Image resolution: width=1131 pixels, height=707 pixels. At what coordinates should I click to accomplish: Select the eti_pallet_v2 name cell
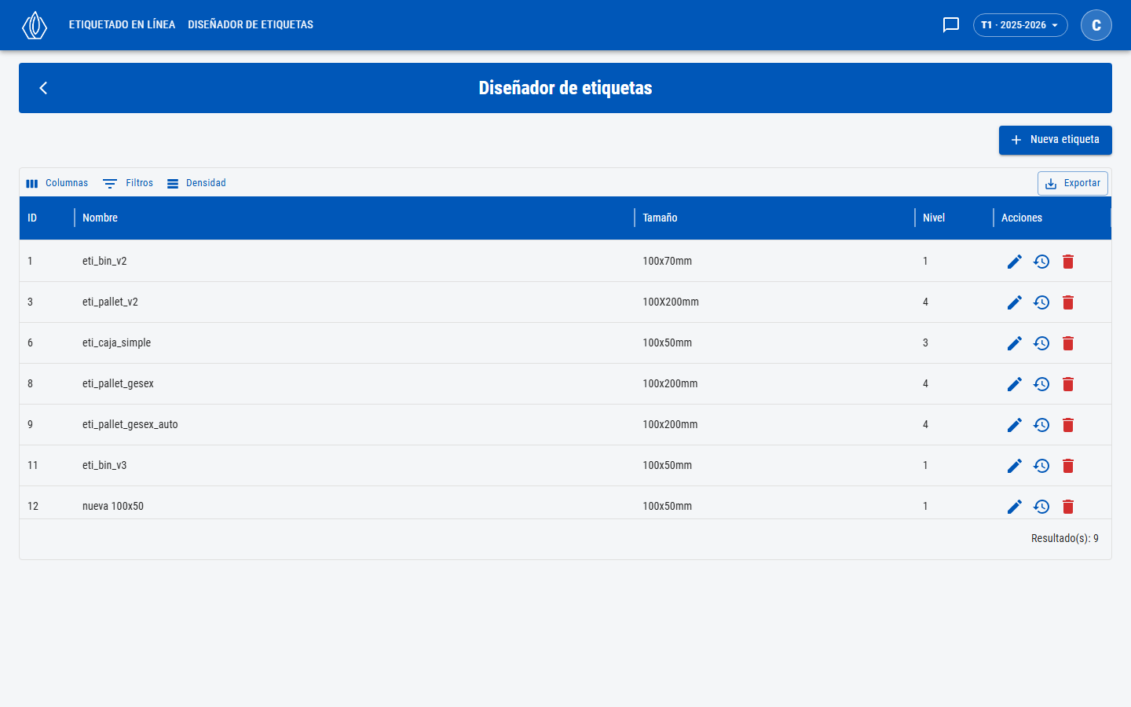tap(354, 302)
